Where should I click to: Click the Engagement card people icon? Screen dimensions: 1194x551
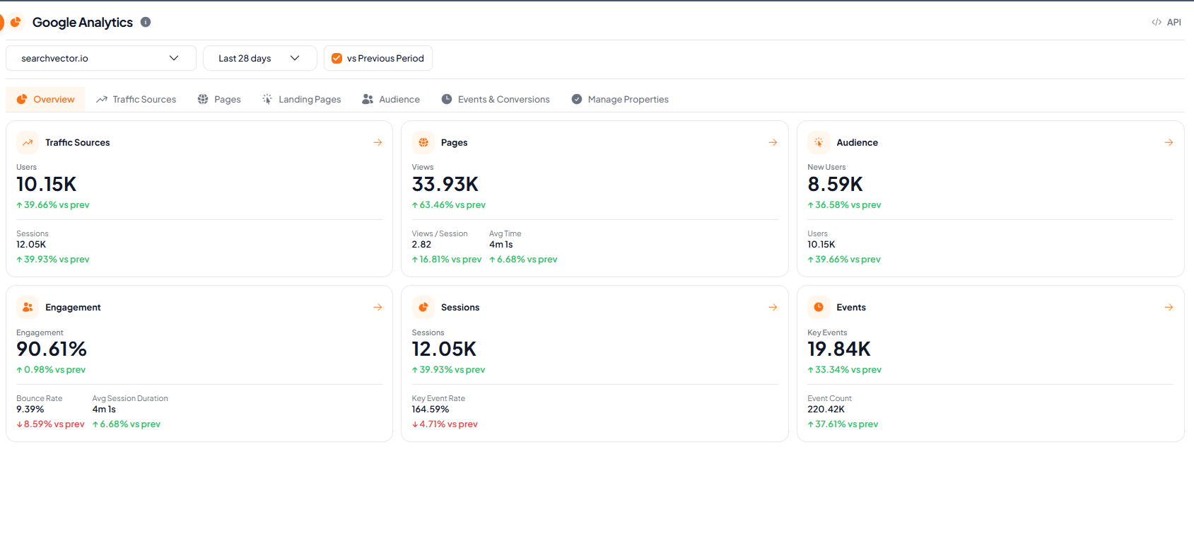[28, 307]
